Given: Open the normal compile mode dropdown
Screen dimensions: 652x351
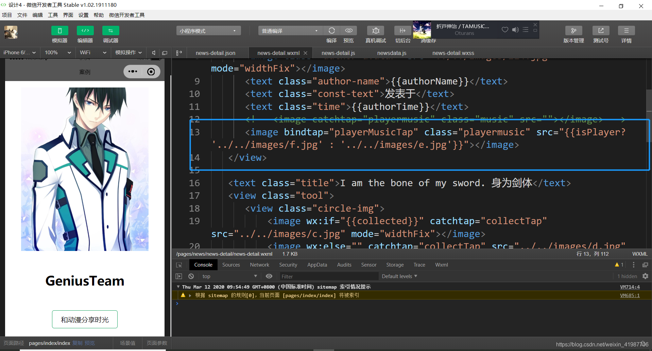Looking at the screenshot, I should pos(290,31).
